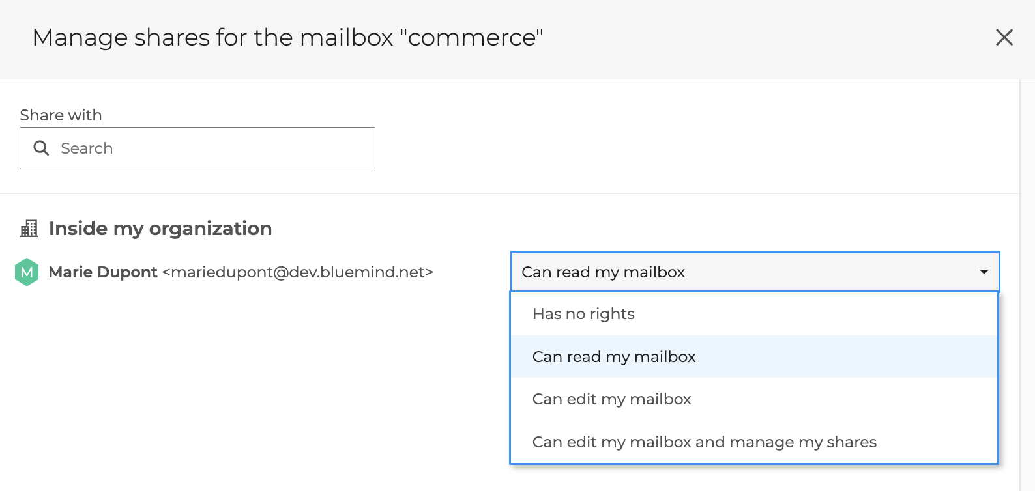Focus the Share with search field

[x=215, y=148]
